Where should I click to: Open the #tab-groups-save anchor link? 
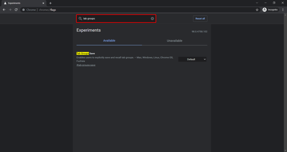tap(86, 65)
